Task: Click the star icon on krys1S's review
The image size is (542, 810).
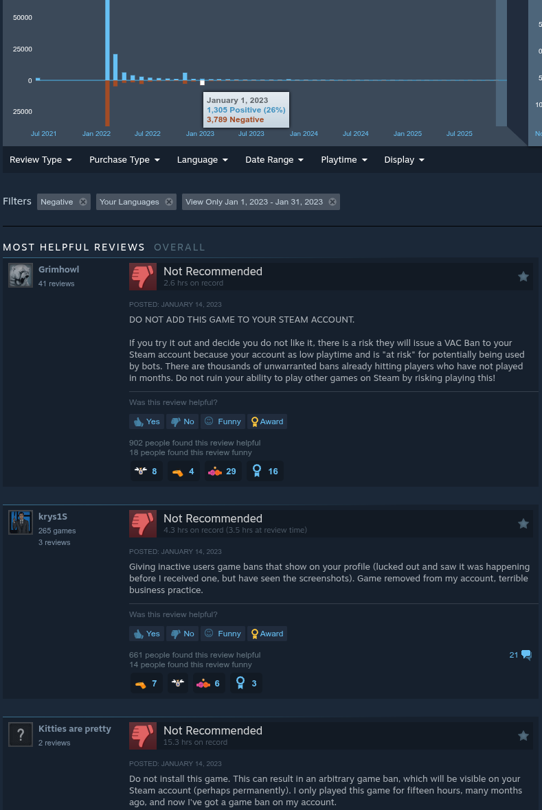Action: (x=523, y=524)
